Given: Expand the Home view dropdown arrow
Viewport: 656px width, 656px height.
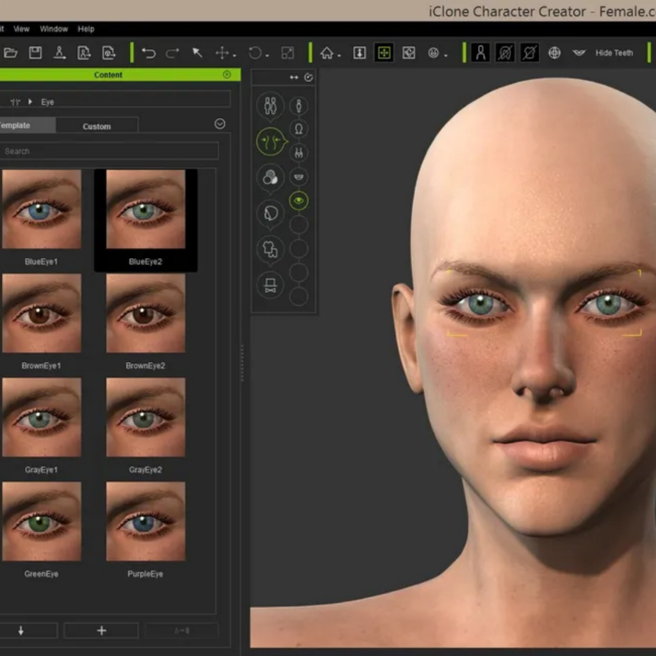Looking at the screenshot, I should [339, 55].
